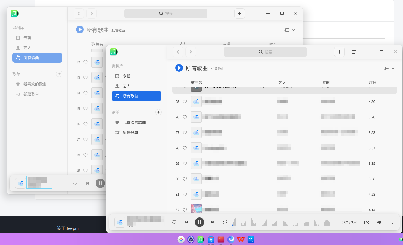Open play queue in front player
The width and height of the screenshot is (403, 245).
(x=392, y=222)
